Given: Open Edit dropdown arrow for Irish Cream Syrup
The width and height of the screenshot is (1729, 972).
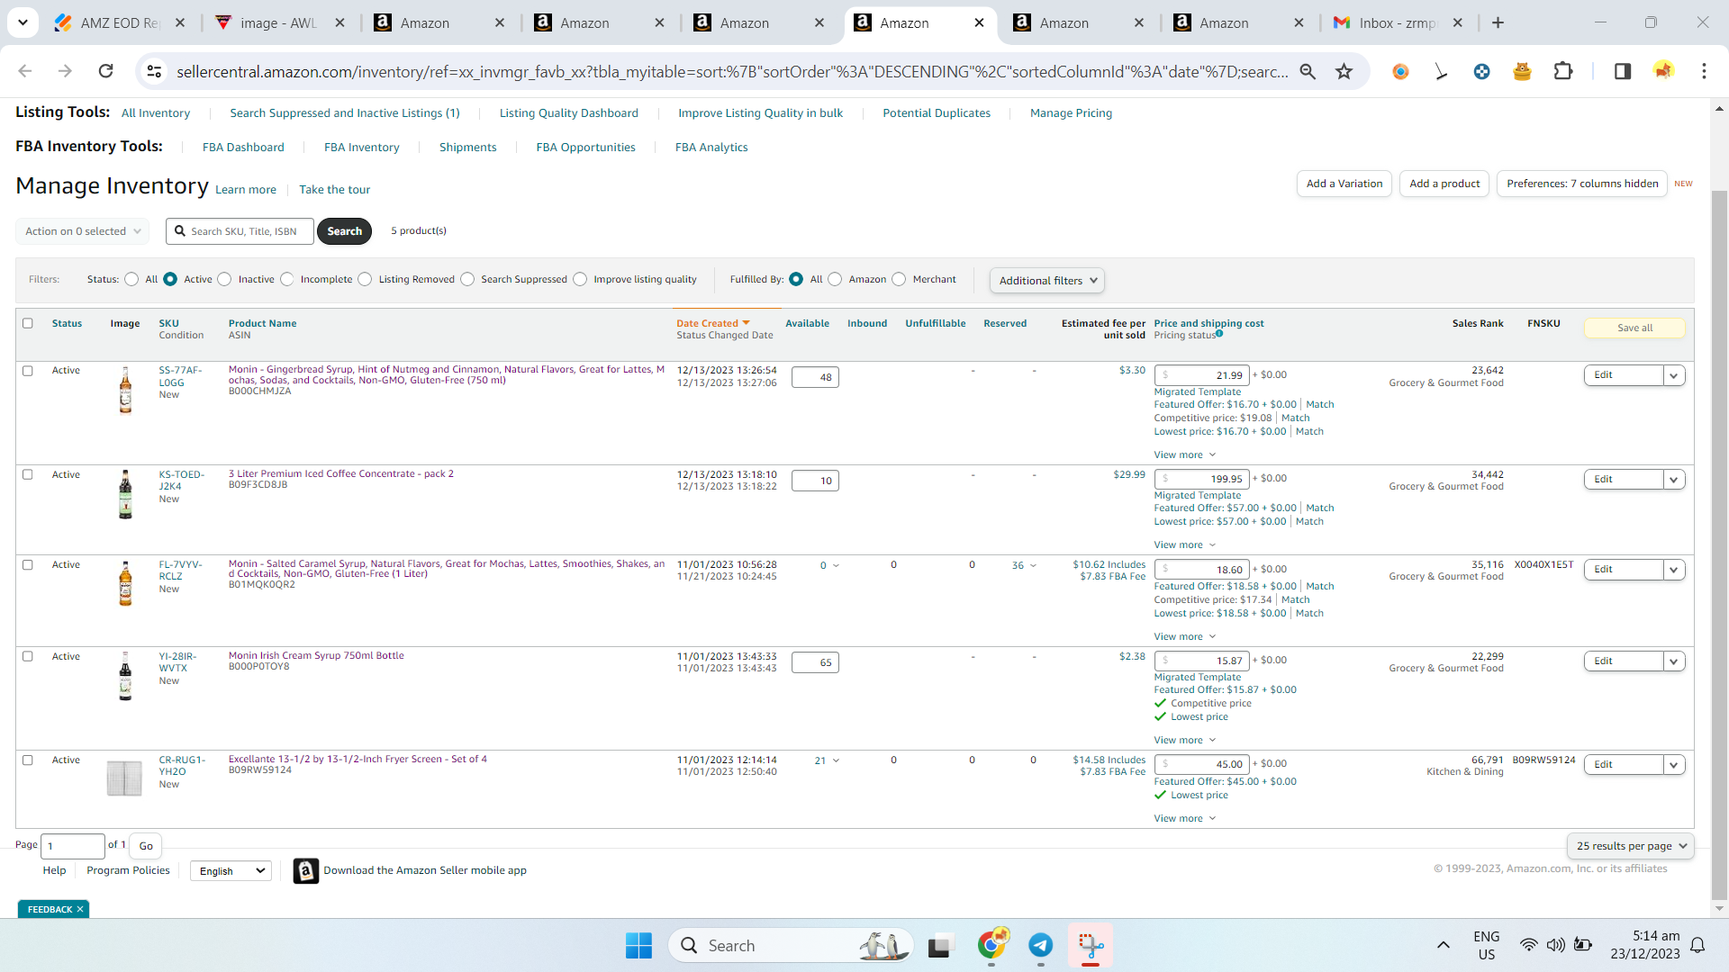Looking at the screenshot, I should click(1674, 661).
